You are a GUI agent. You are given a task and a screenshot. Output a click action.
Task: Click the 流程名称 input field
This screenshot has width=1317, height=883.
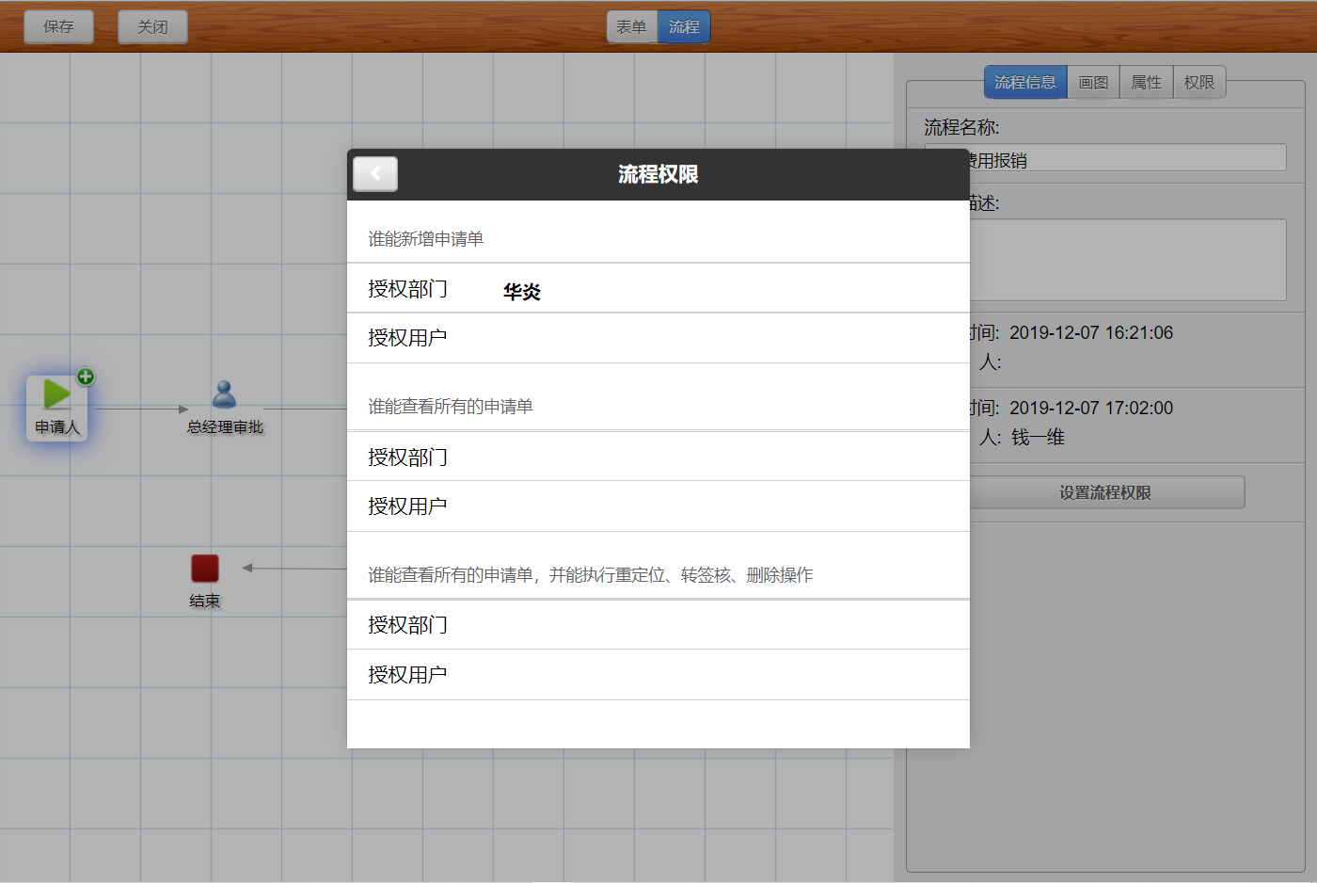(1105, 158)
